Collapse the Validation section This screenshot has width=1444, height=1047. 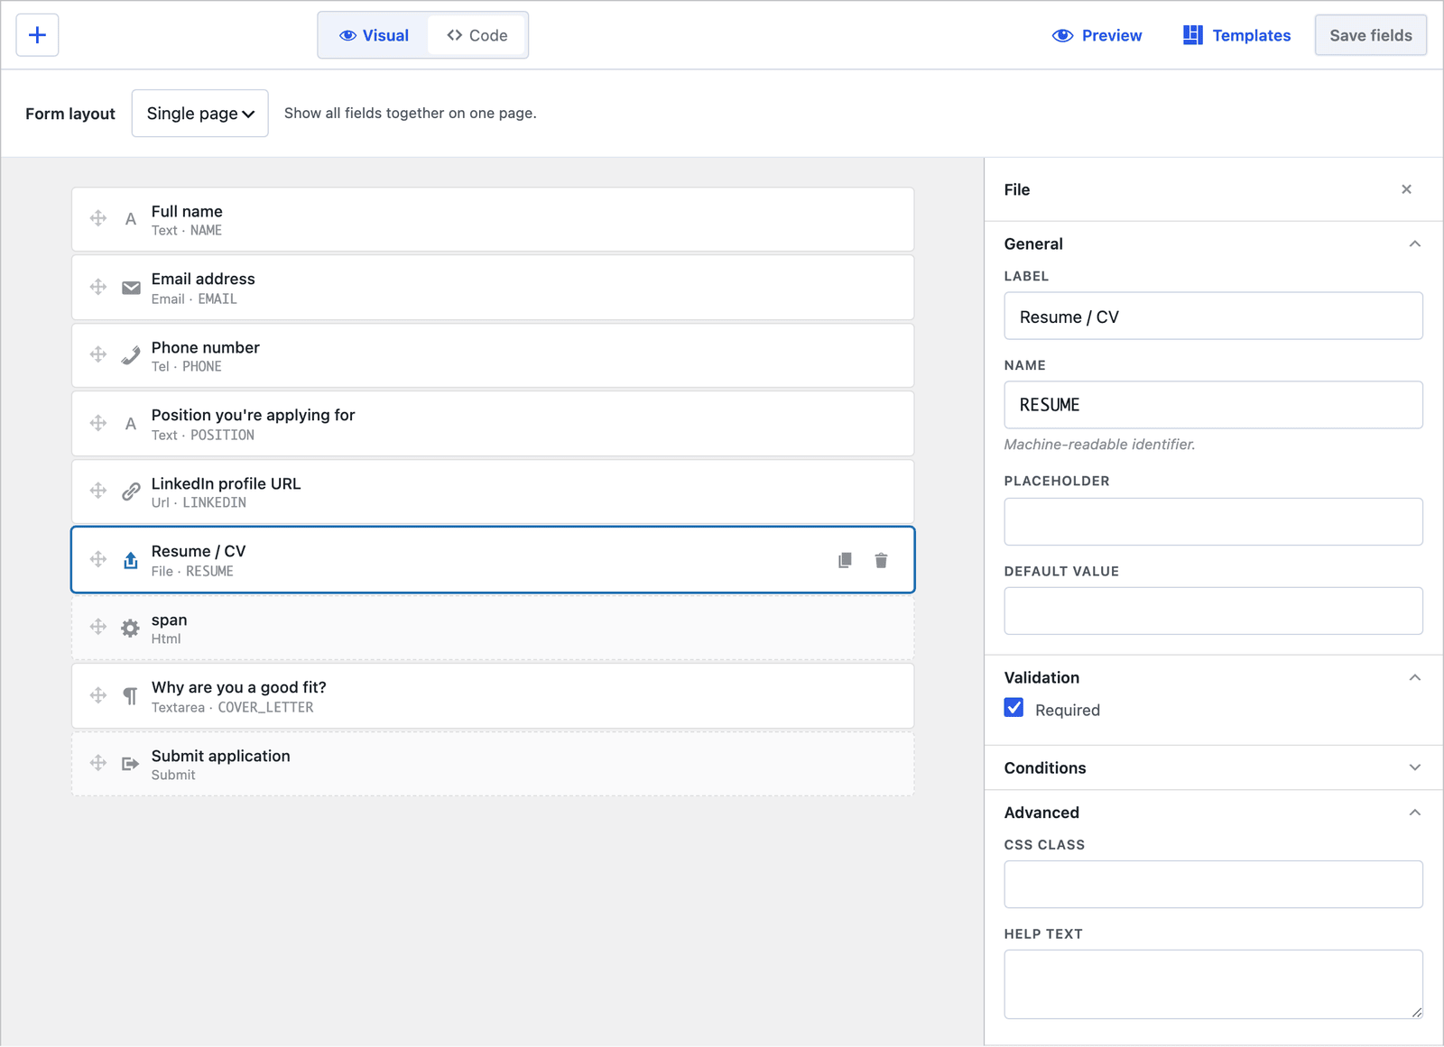tap(1414, 678)
